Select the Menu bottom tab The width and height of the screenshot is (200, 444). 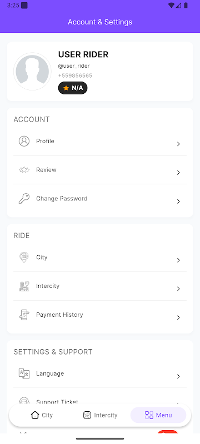[x=158, y=415]
